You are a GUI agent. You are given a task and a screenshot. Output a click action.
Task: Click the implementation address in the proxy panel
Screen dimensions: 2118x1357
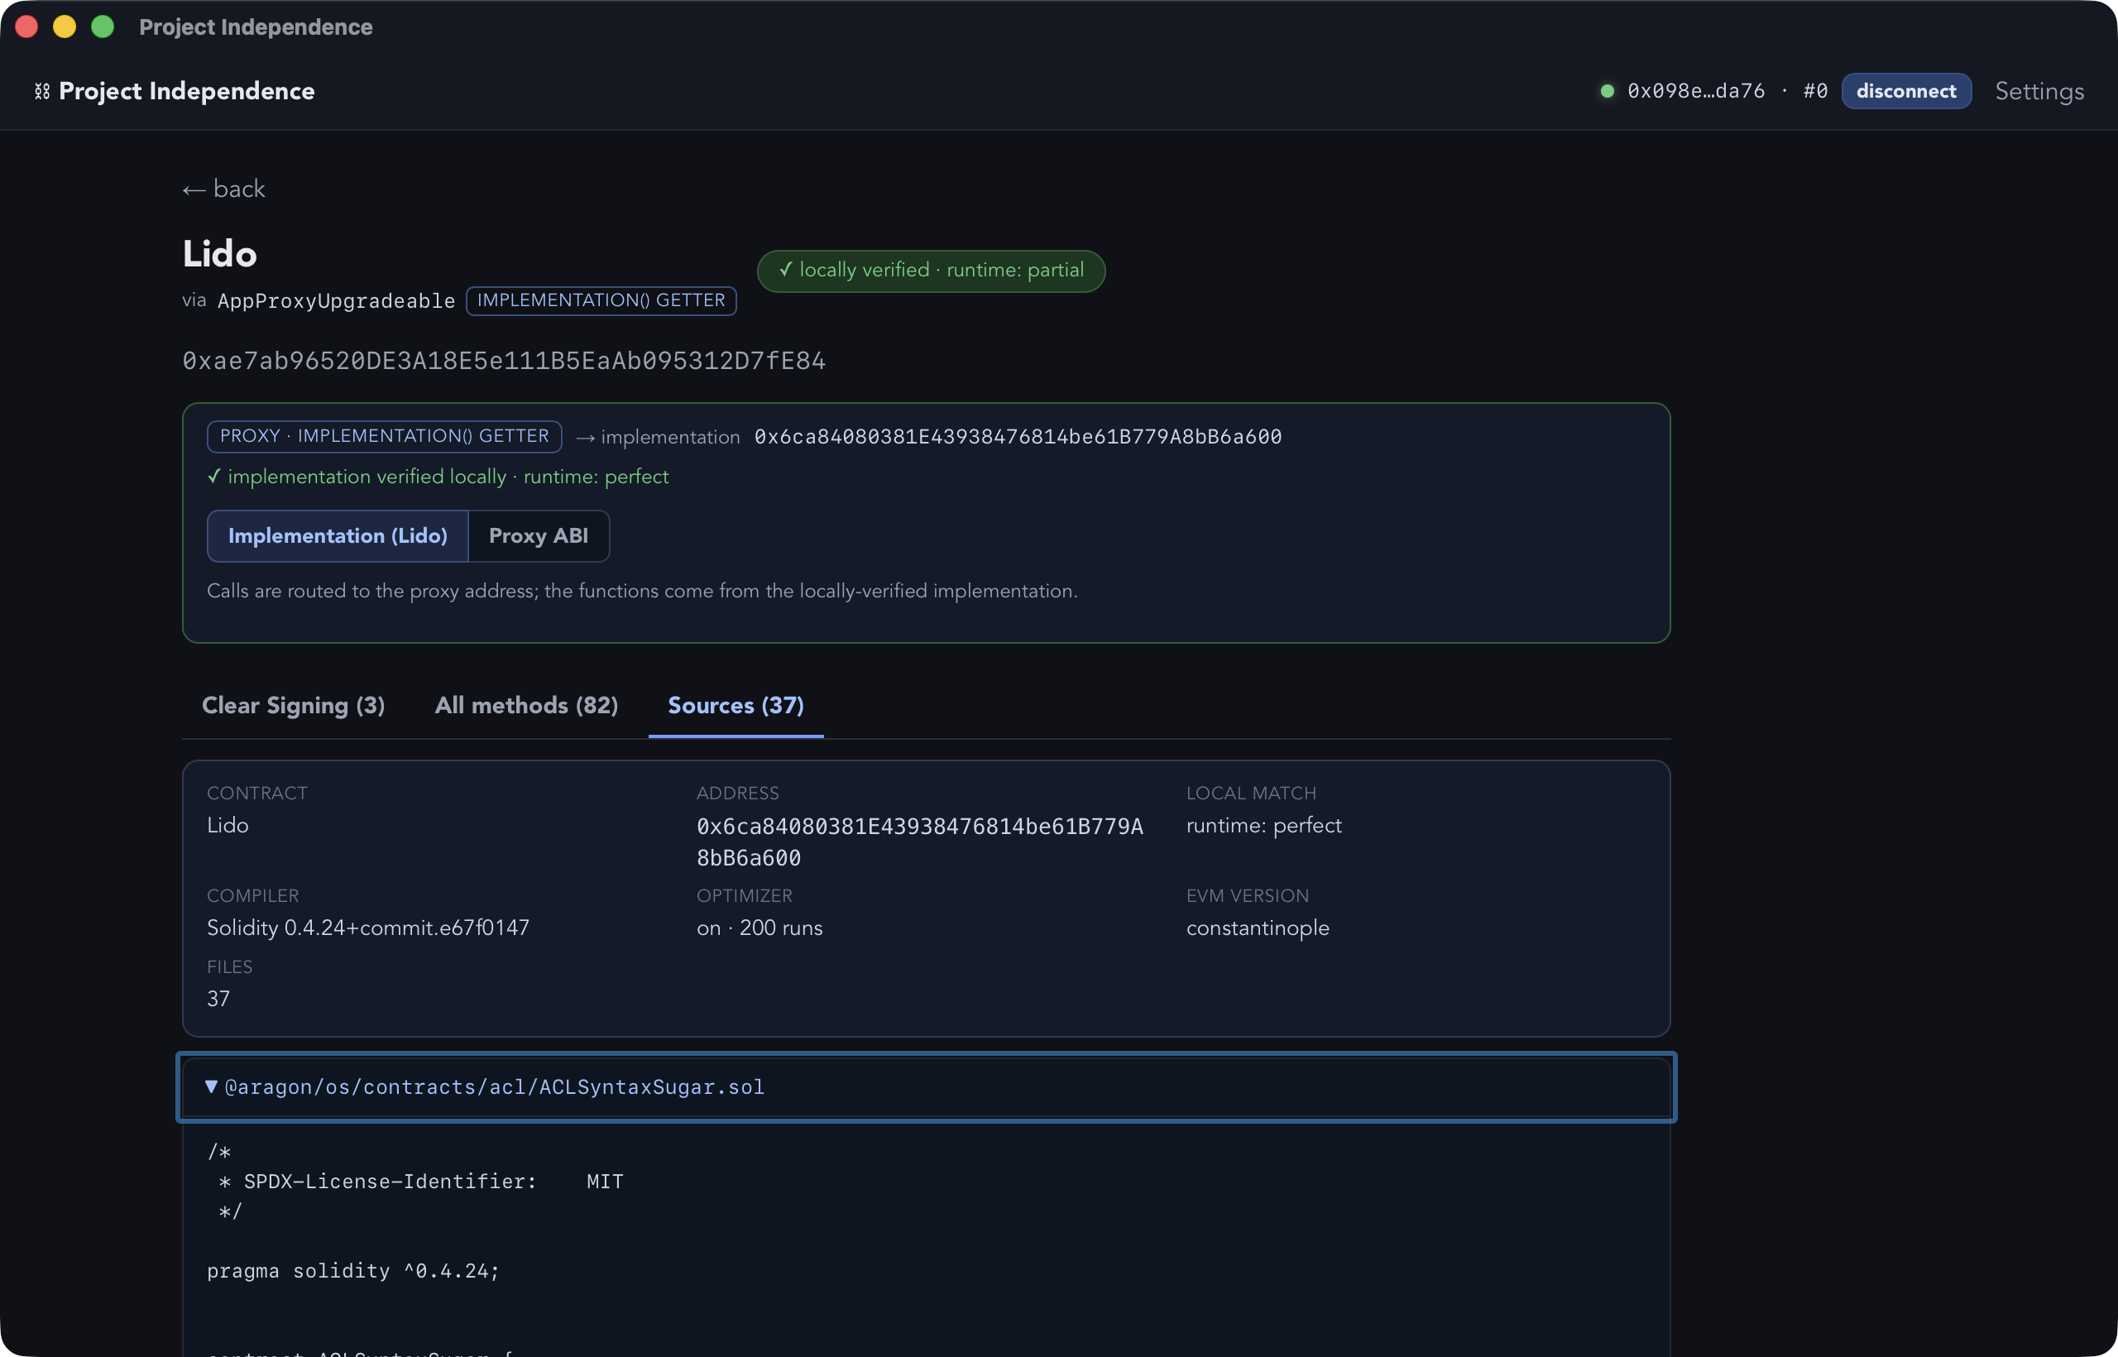pos(1018,437)
